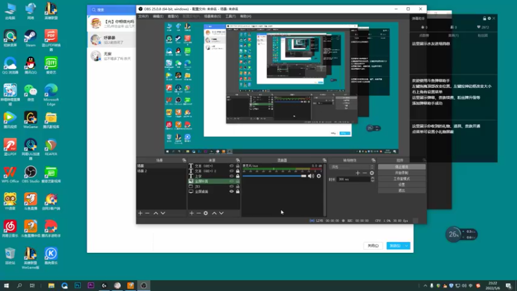Viewport: 517px width, 291px height.
Task: Toggle visibility of 文本 (GDI+) 2 source
Action: tap(231, 171)
